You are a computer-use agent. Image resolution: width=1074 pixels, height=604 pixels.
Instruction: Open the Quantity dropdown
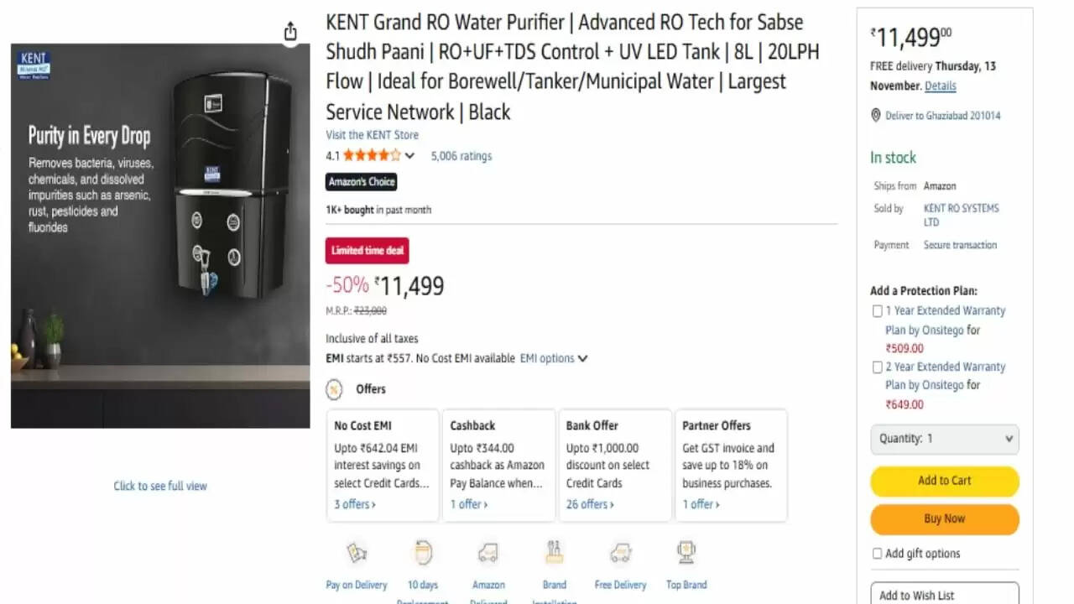[x=944, y=438]
